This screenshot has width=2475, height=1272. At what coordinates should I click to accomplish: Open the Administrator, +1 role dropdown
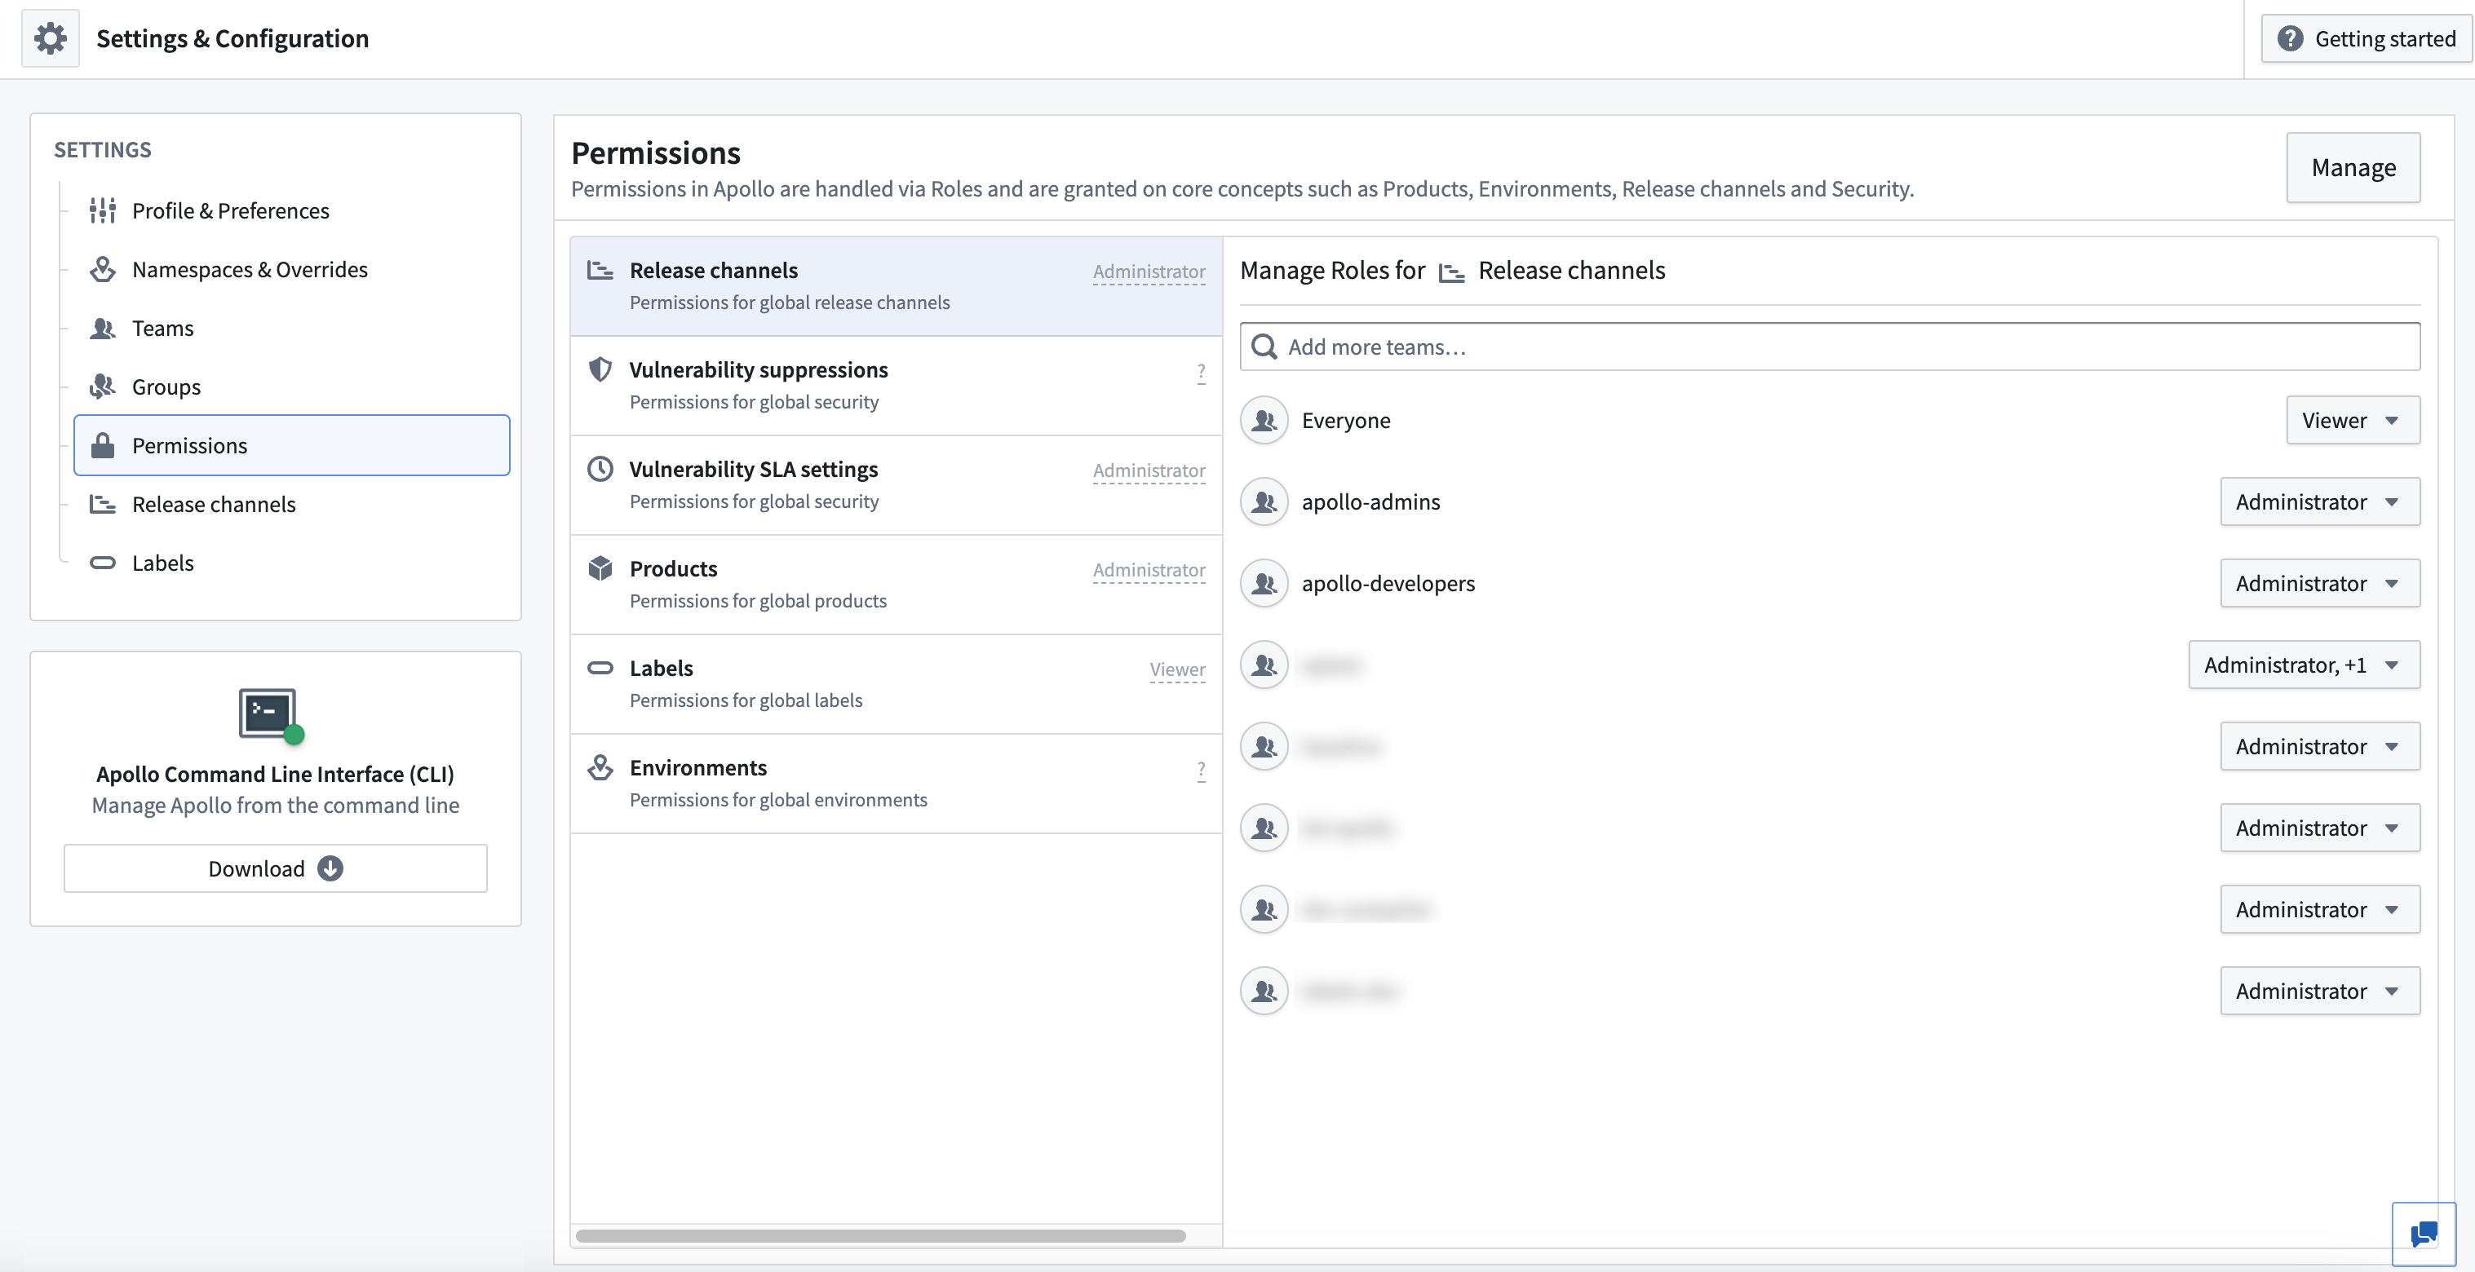coord(2304,665)
